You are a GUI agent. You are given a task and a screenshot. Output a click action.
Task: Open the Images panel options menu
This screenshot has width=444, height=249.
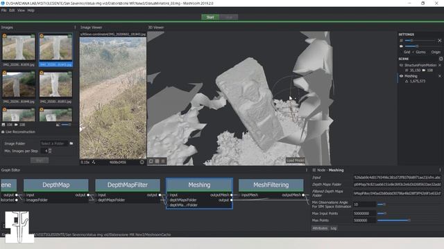tap(75, 28)
